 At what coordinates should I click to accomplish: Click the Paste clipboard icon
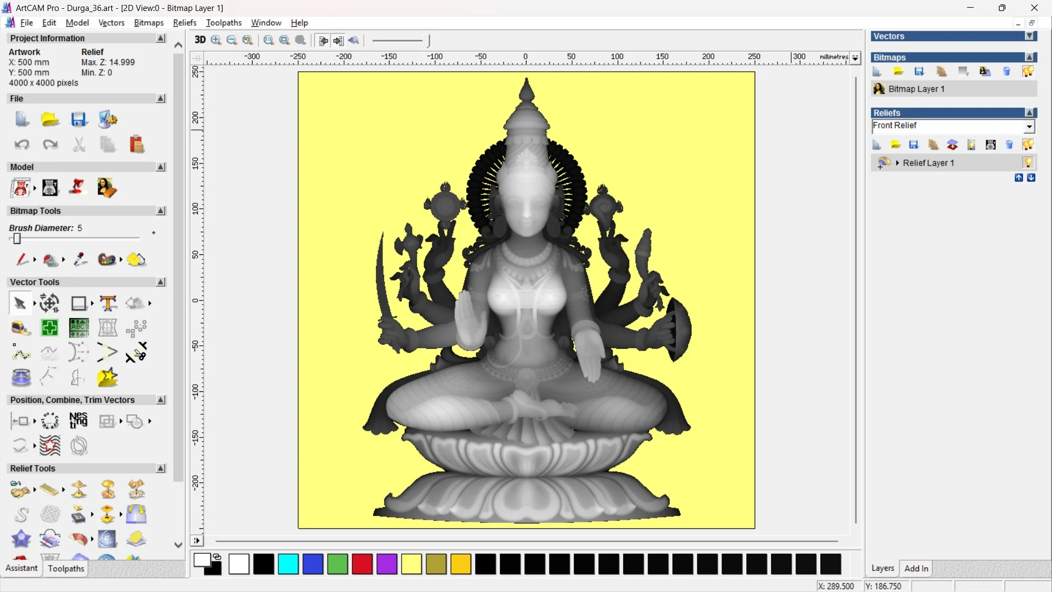136,145
